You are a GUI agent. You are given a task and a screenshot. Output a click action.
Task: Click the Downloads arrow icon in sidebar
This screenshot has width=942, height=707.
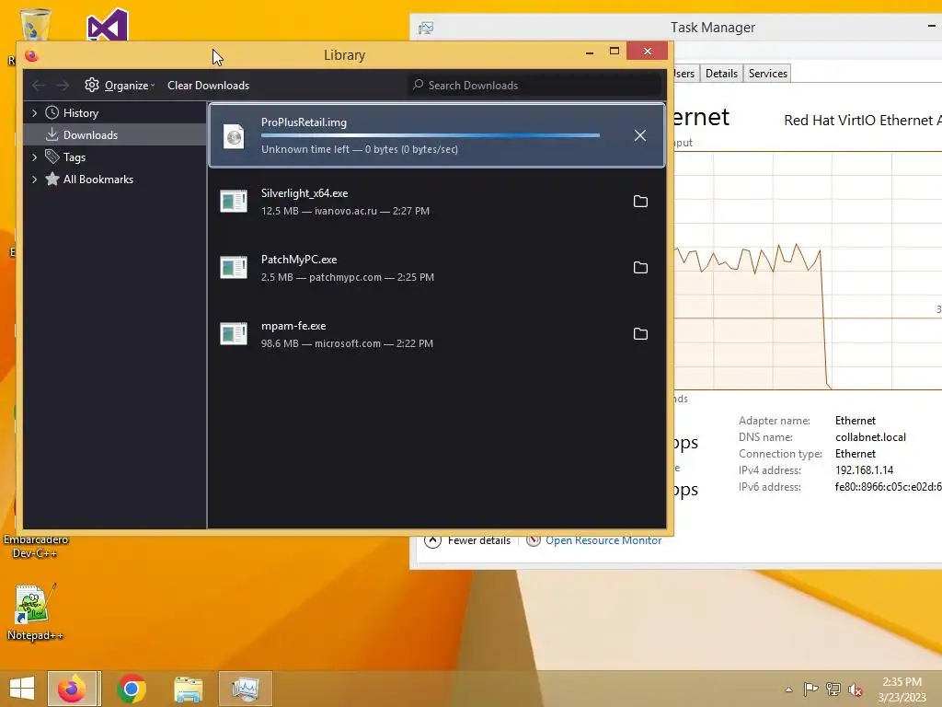pos(52,134)
